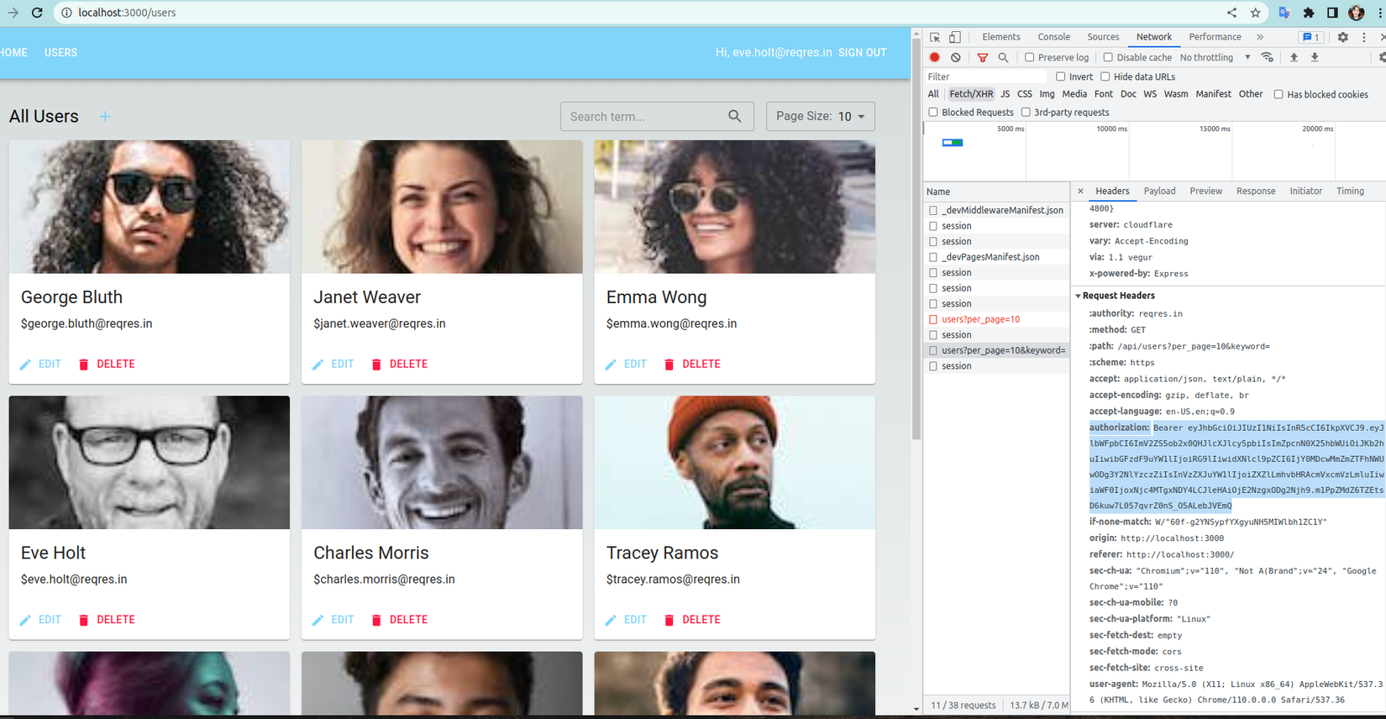Stop recording the network log
1386x719 pixels.
pyautogui.click(x=934, y=57)
